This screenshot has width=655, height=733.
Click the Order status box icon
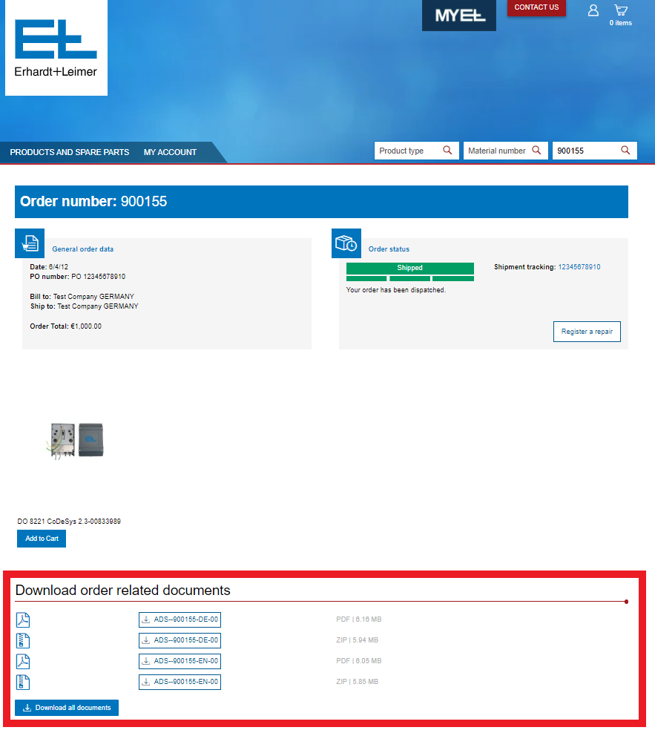point(346,243)
